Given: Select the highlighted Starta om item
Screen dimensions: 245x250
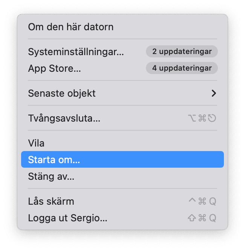Looking at the screenshot, I should pos(54,160).
